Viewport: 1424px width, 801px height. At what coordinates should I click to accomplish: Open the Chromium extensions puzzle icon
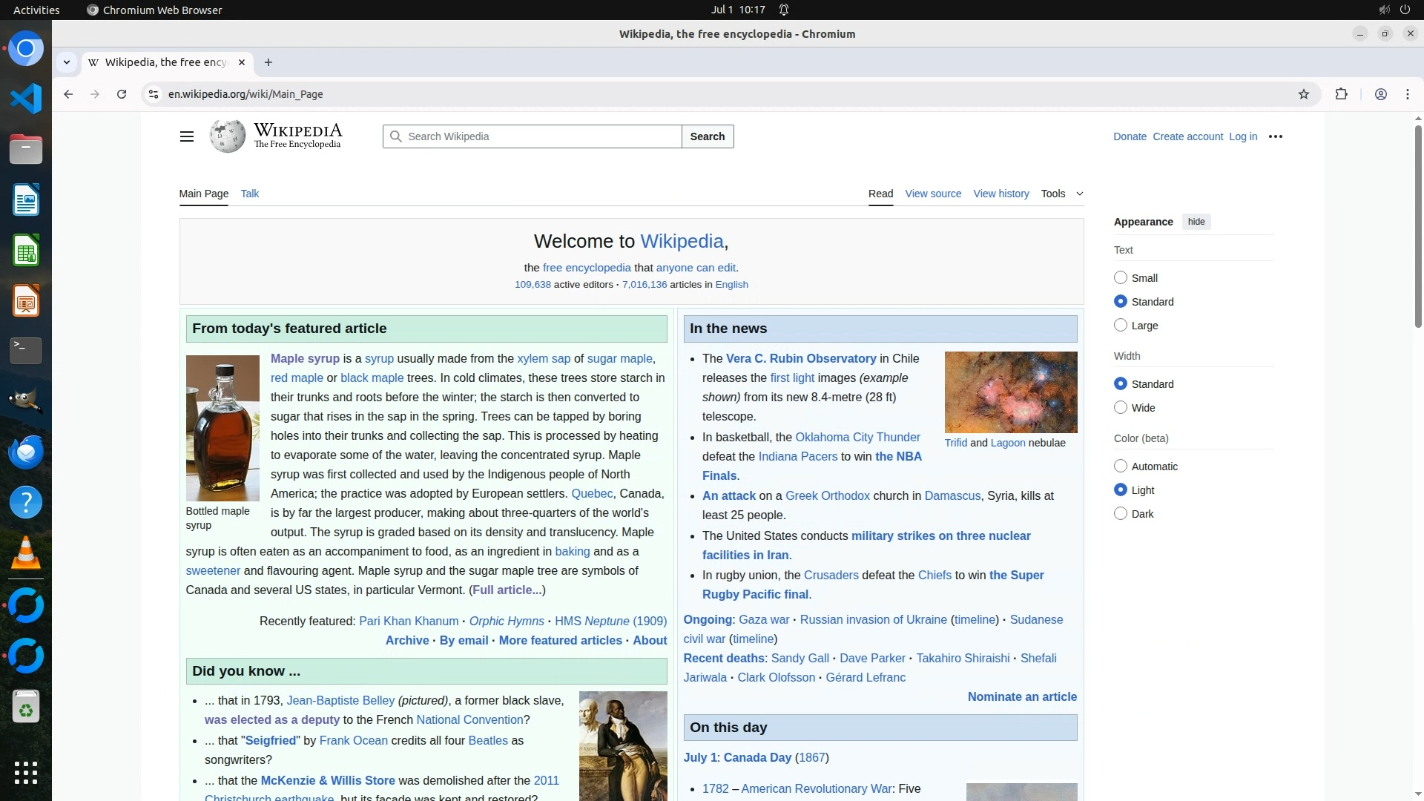[x=1341, y=94]
